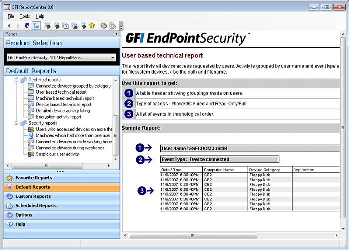Open the Favorite Reports pane
The image size is (349, 250).
62,178
